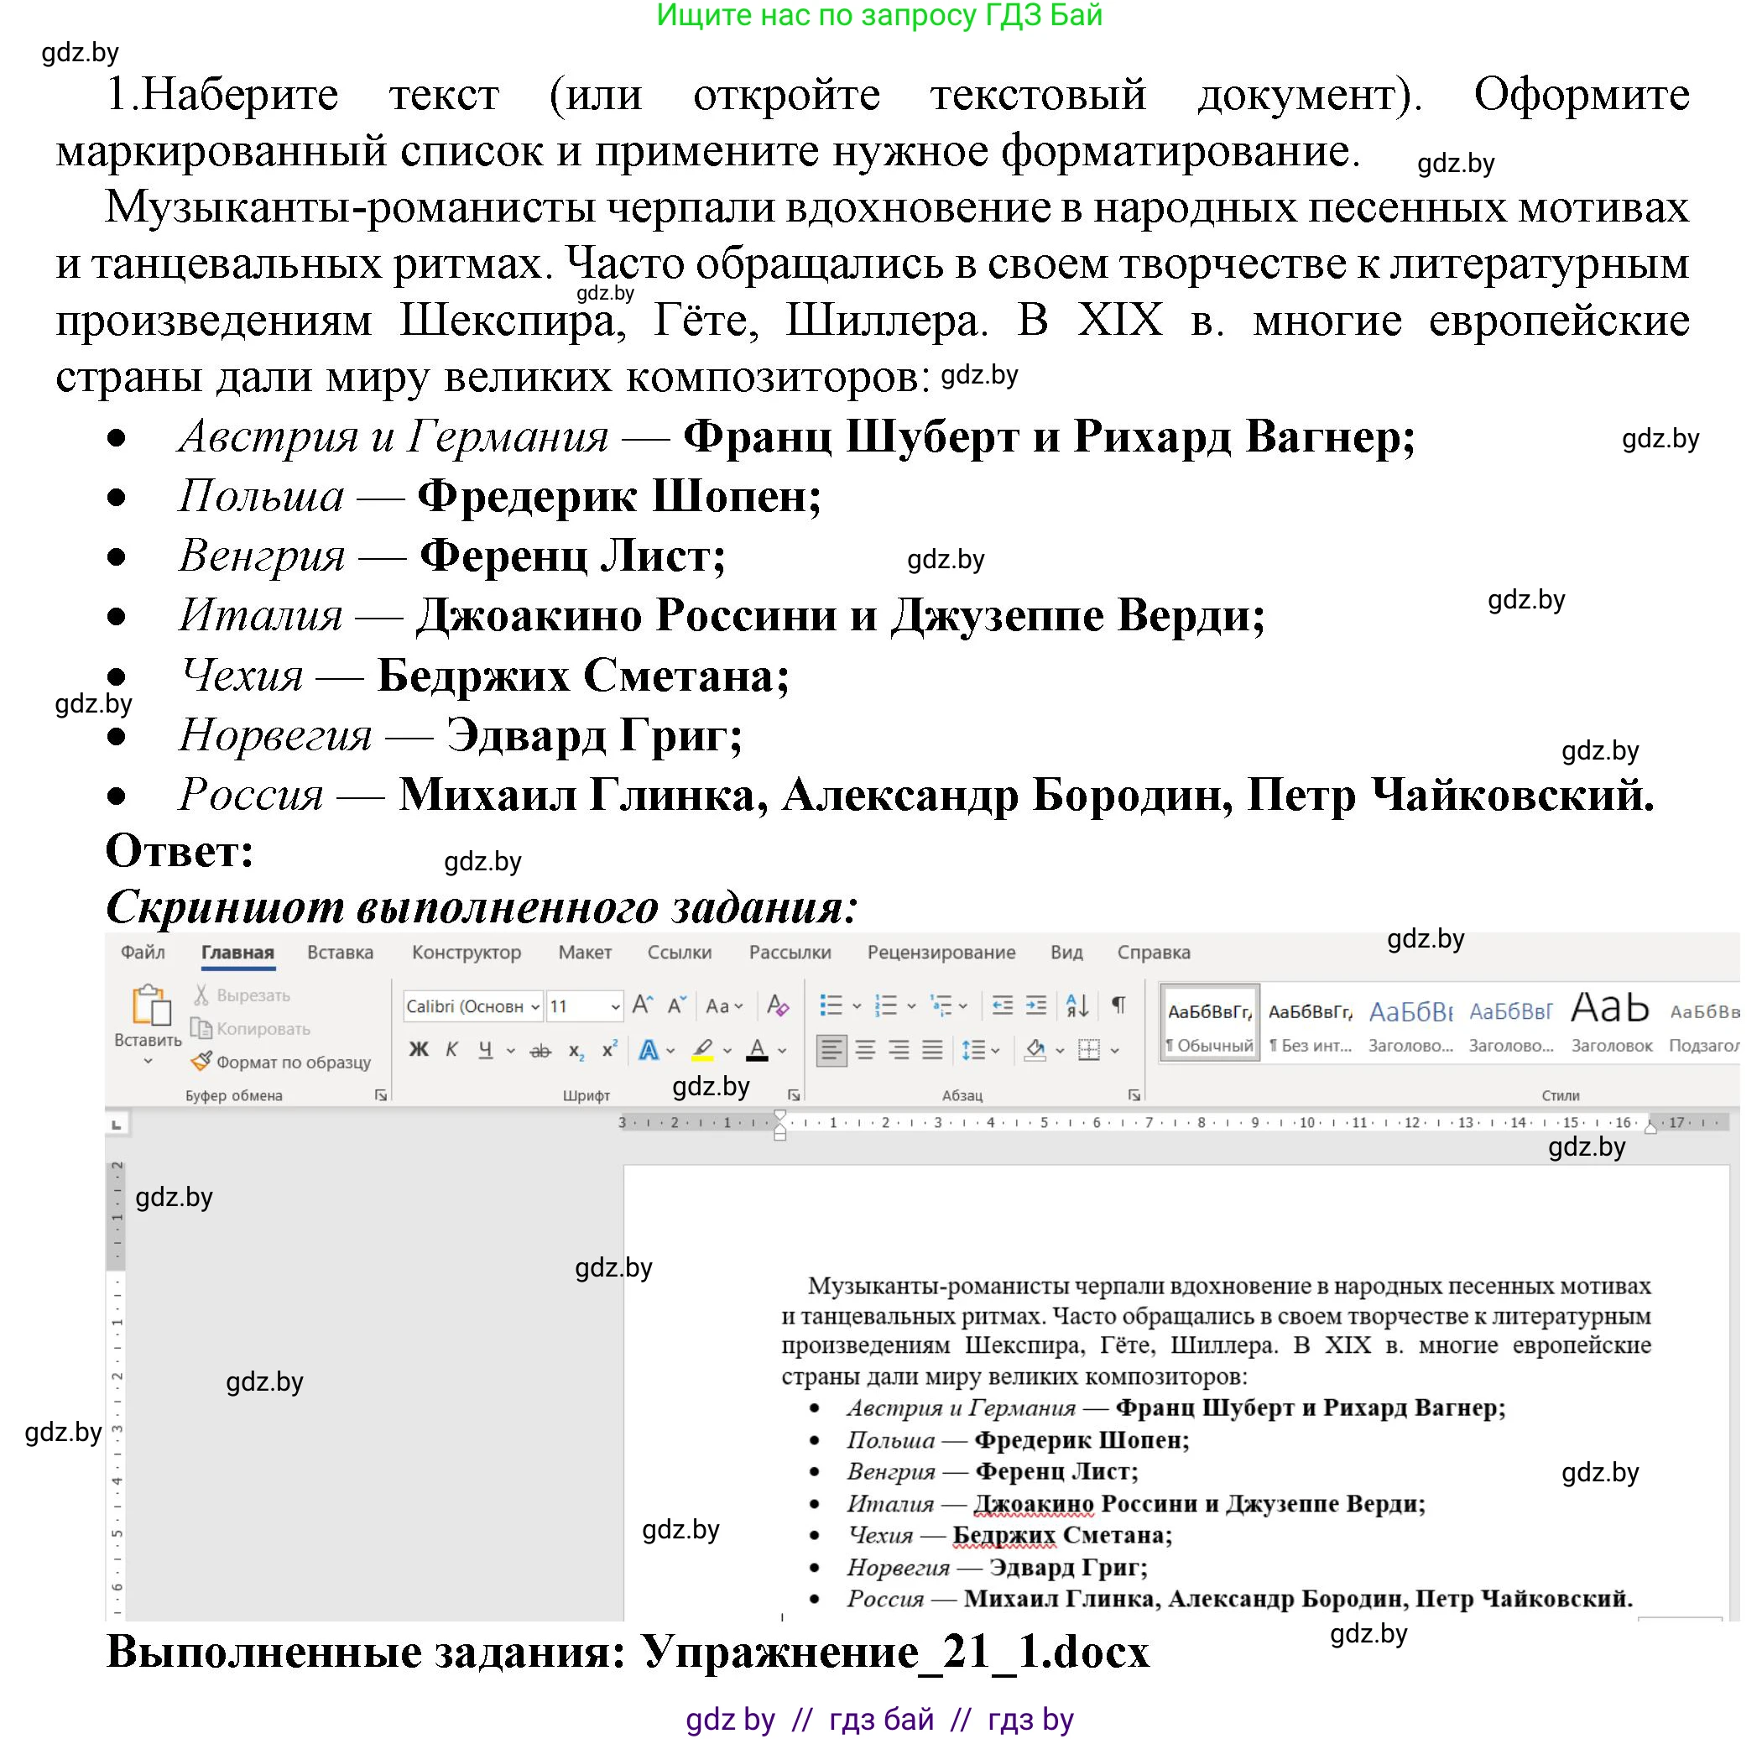Switch to the Вставка ribbon tab

click(340, 952)
